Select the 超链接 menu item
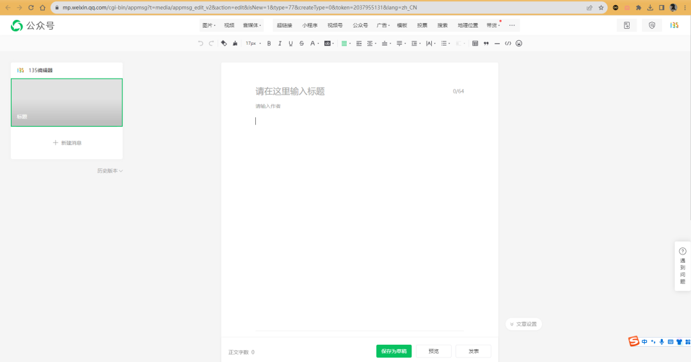 (x=285, y=26)
